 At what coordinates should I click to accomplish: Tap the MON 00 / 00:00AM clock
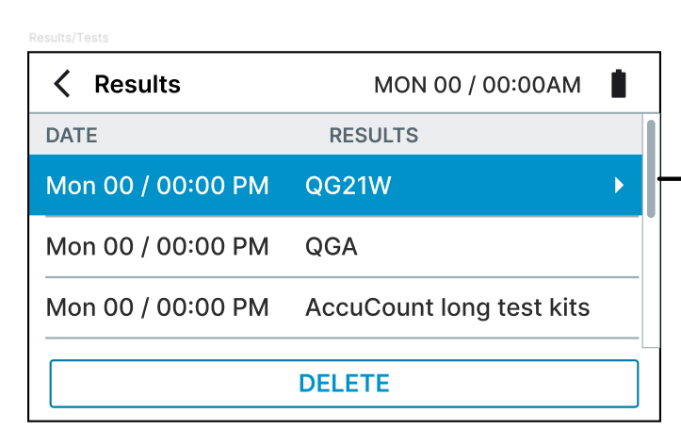pos(478,85)
